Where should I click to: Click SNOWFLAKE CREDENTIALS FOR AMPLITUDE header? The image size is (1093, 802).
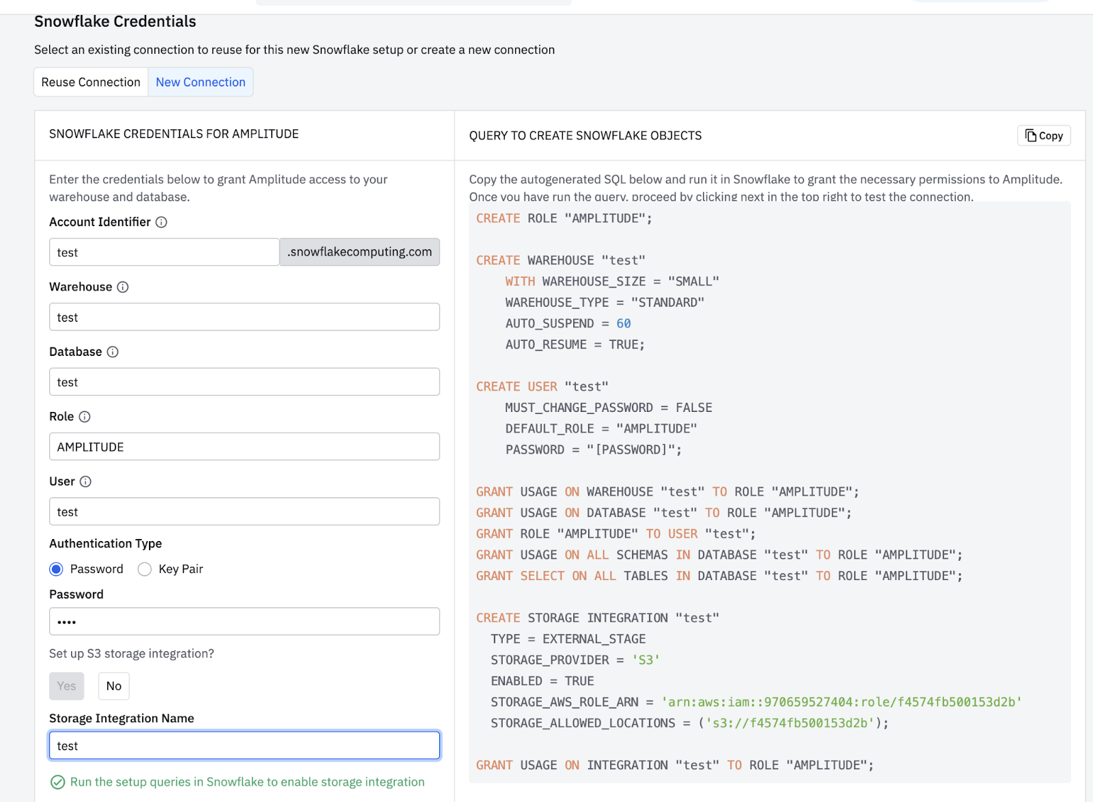pyautogui.click(x=174, y=134)
